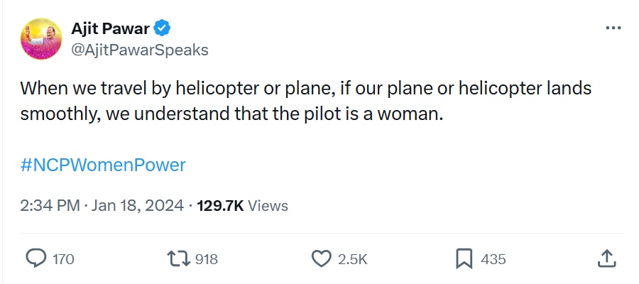Screen dimensions: 639x284
Task: Like the tweet with the heart icon
Action: (x=322, y=259)
